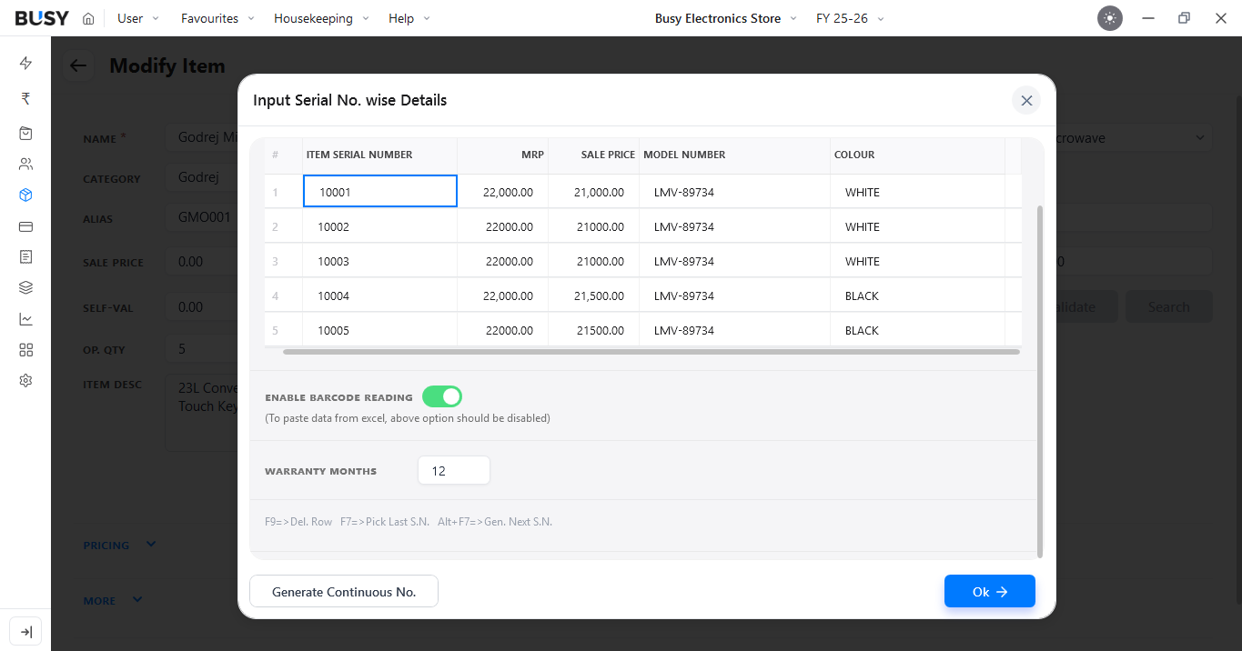1242x651 pixels.
Task: Open the Housekeeping menu
Action: [x=321, y=18]
